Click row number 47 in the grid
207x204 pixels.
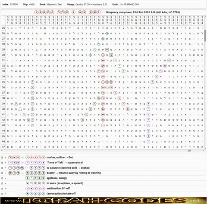(x=3, y=147)
